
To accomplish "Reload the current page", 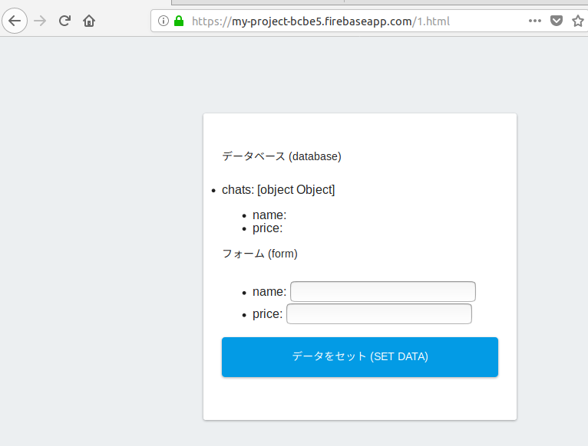I will (64, 21).
